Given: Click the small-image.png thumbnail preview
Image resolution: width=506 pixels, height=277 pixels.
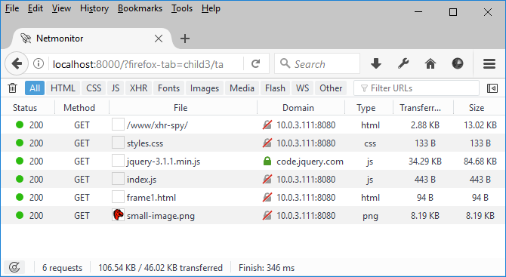Looking at the screenshot, I should [118, 215].
